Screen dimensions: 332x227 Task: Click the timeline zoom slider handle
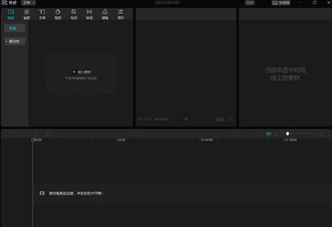point(287,134)
